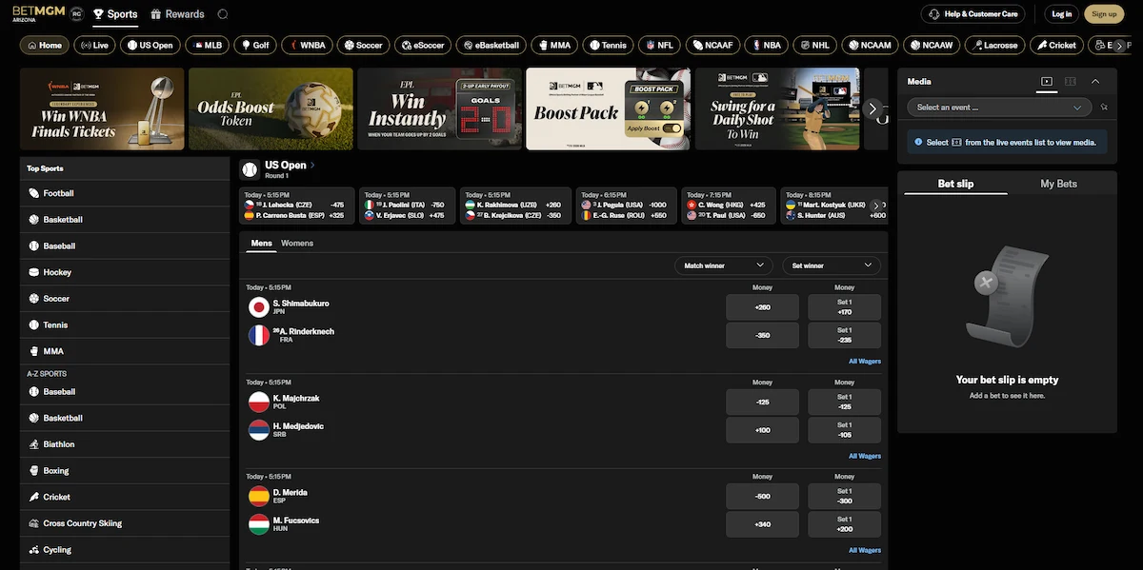Advance match cards with right arrow
This screenshot has width=1143, height=570.
pos(876,206)
